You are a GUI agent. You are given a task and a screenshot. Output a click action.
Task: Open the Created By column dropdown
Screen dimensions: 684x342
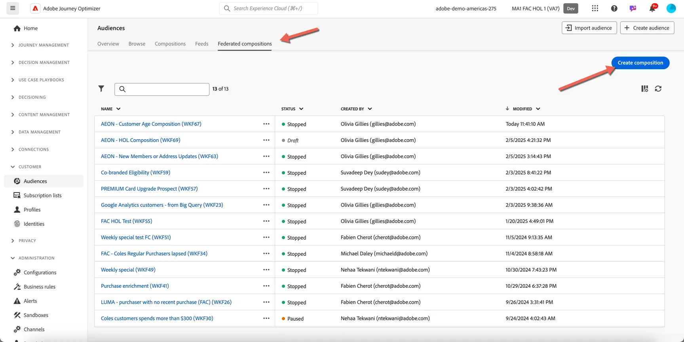pos(370,109)
